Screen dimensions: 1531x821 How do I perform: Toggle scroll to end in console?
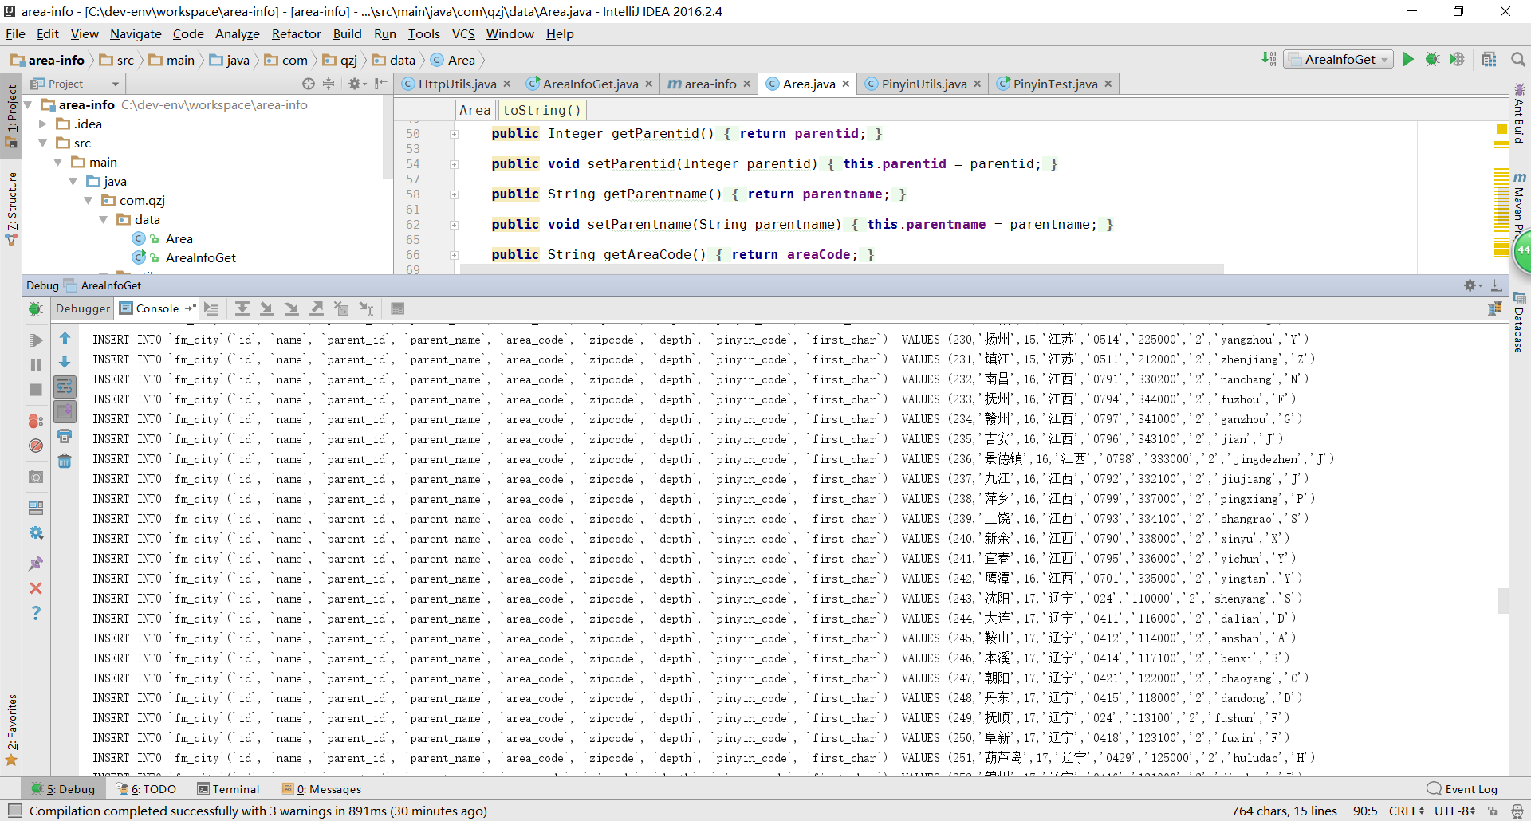65,411
